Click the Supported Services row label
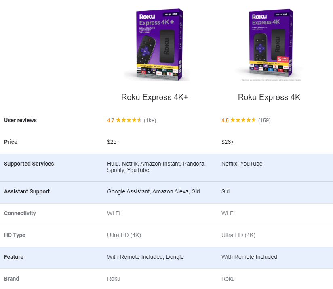This screenshot has height=289, width=333. coord(29,164)
